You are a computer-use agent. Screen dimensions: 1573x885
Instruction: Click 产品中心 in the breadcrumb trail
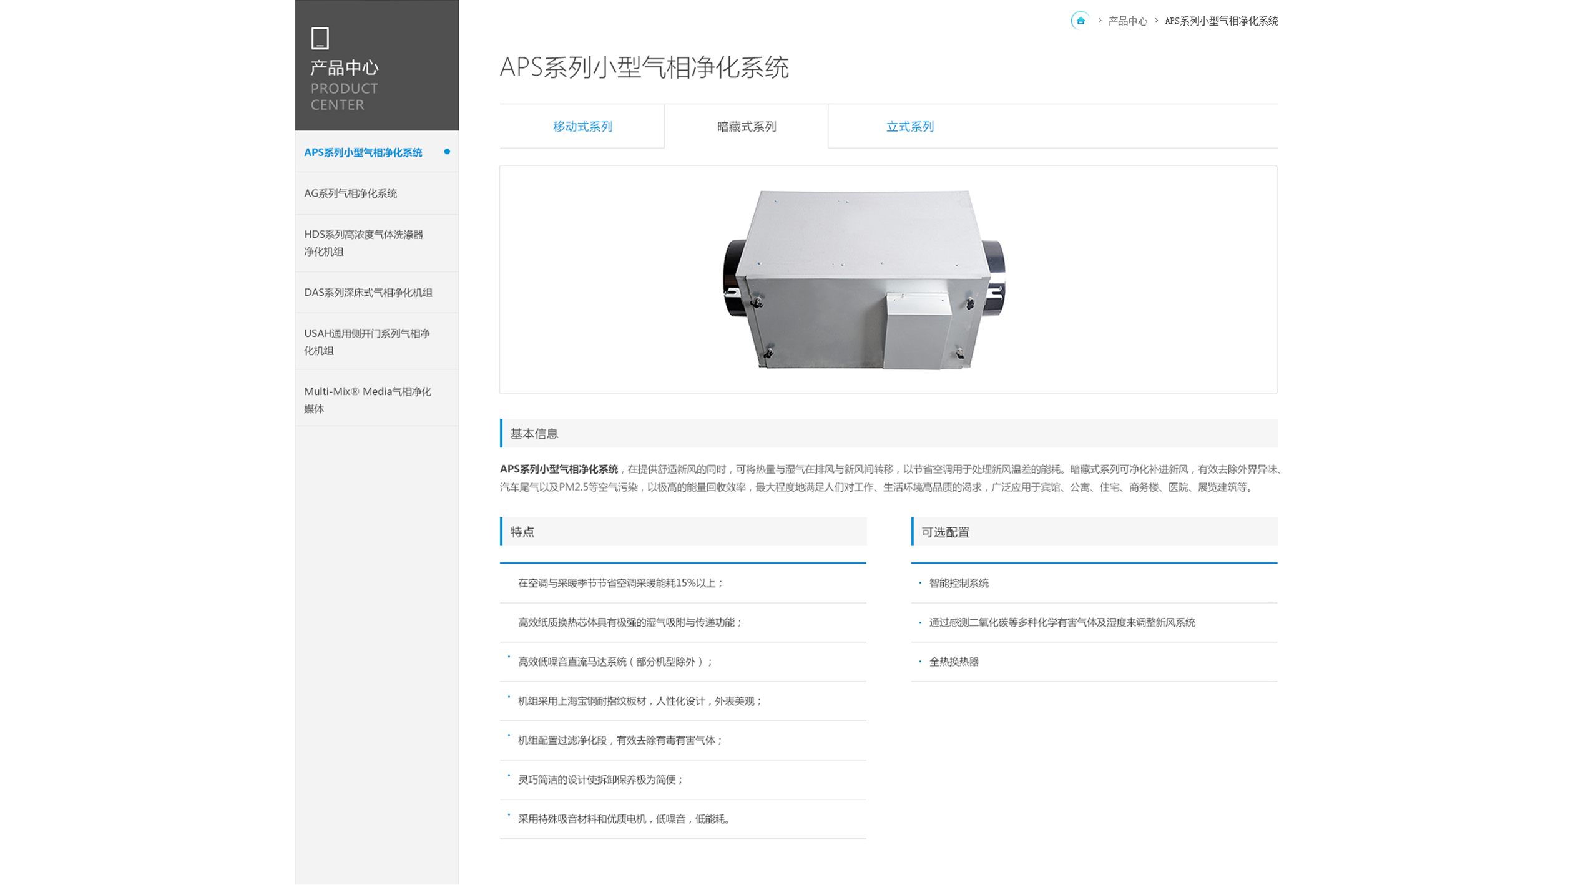(1127, 21)
